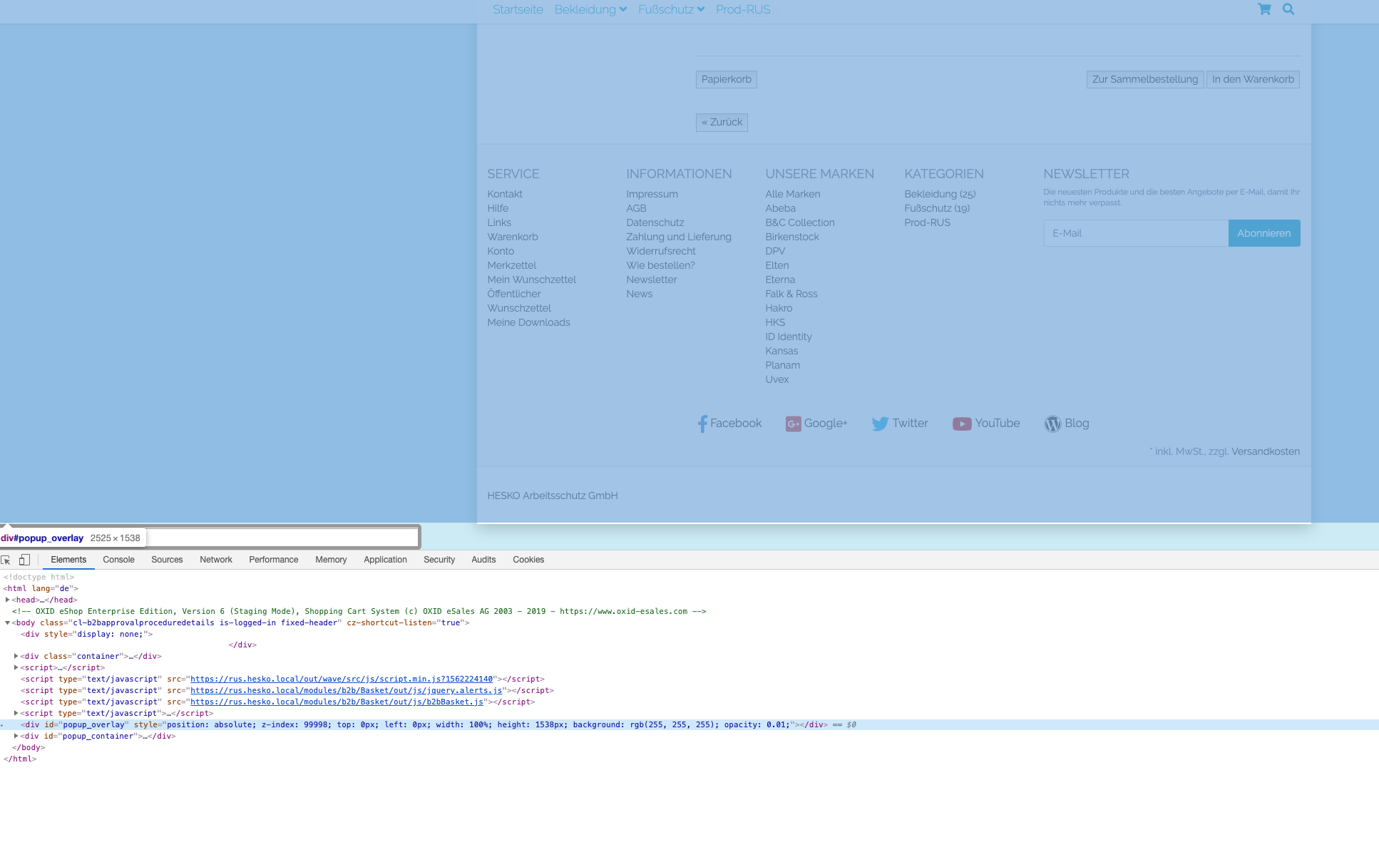Focus the E-Mail newsletter field
Image resolution: width=1379 pixels, height=867 pixels.
pos(1136,233)
